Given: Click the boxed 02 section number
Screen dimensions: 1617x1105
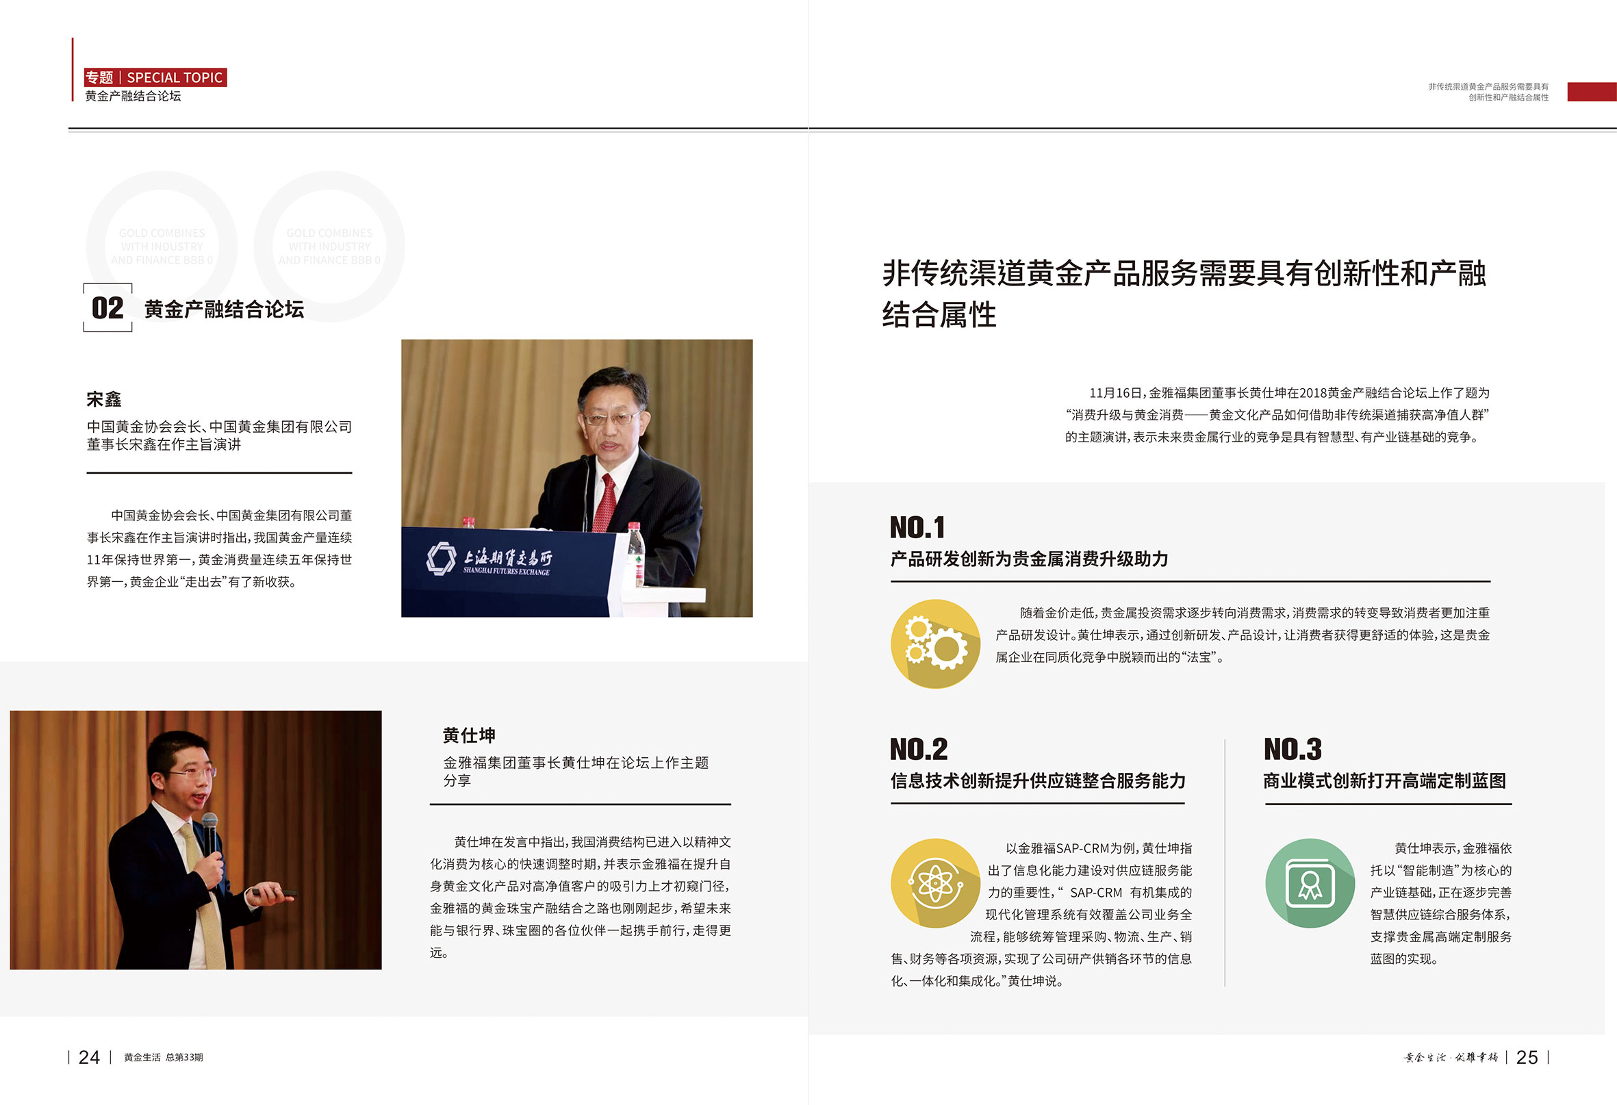Looking at the screenshot, I should [x=108, y=307].
